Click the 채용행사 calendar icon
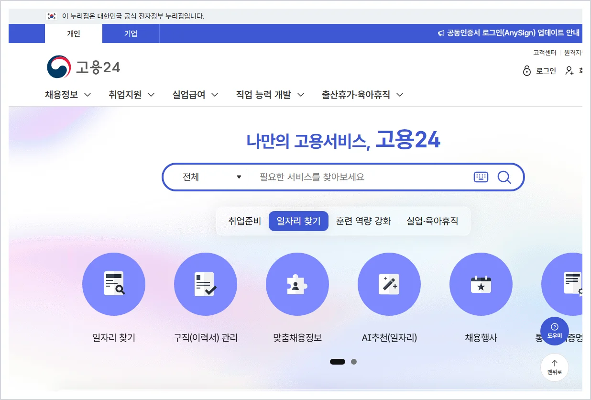Viewport: 591px width, 400px height. tap(481, 284)
